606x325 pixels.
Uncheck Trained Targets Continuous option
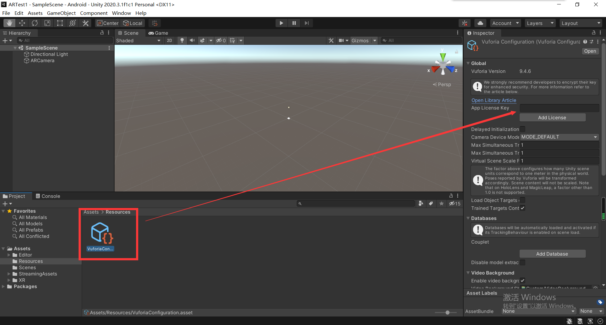523,208
